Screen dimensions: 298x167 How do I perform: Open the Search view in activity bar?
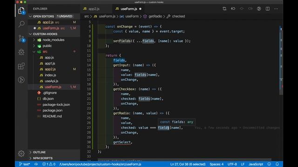[21, 24]
